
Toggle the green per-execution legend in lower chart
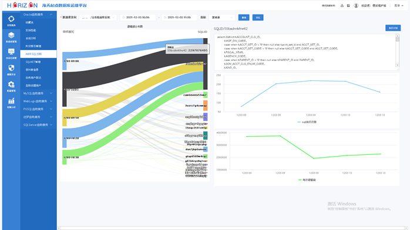307,180
